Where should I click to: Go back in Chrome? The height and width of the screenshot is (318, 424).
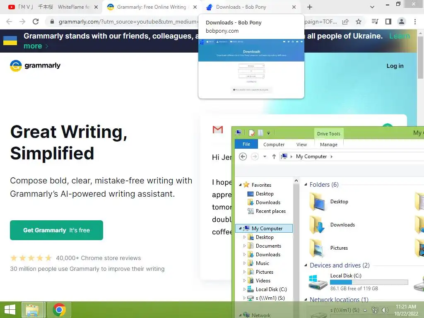click(9, 22)
